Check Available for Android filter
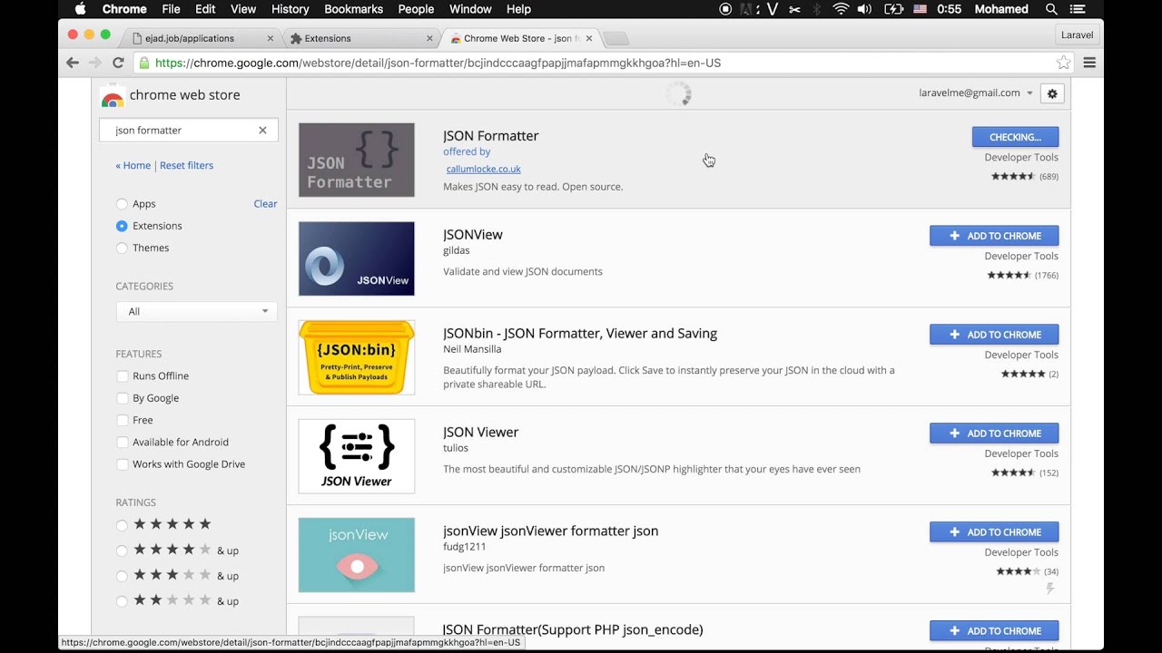 122,443
